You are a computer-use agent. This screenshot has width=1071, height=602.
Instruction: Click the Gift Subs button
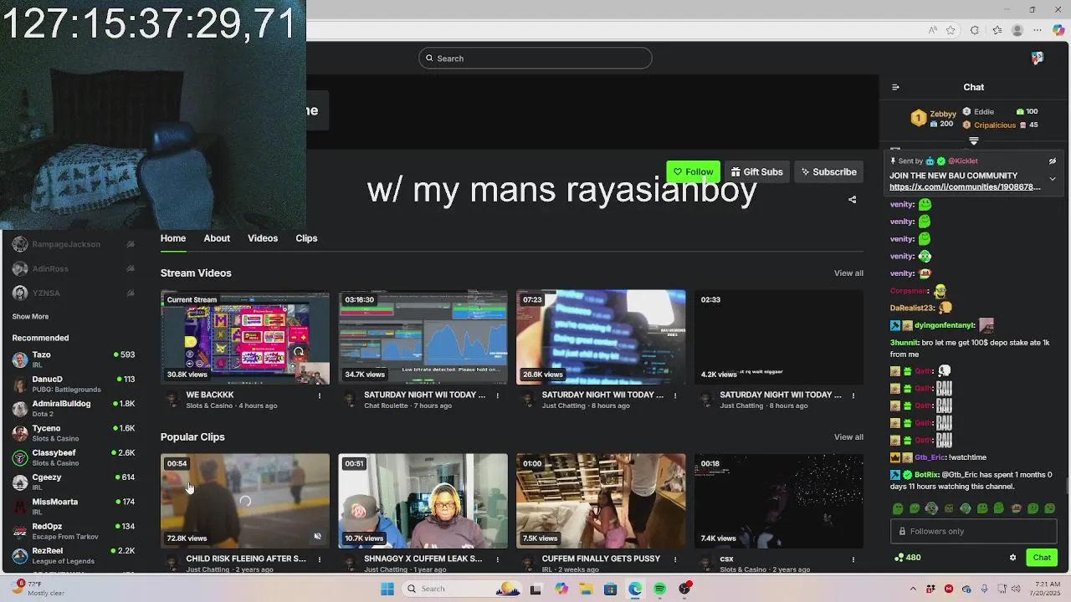pos(756,172)
